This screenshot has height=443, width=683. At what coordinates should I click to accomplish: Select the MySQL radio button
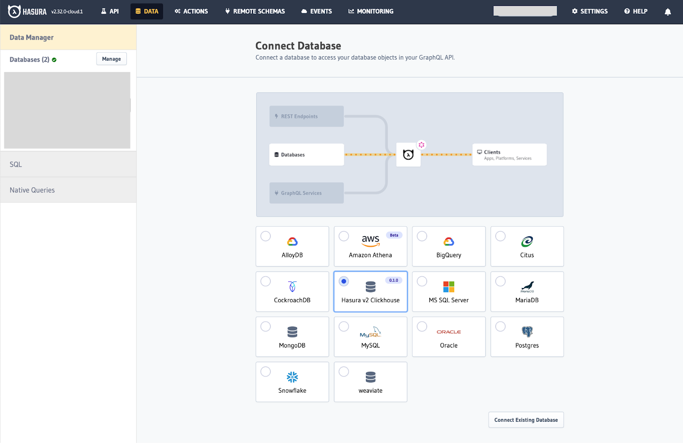pos(344,326)
